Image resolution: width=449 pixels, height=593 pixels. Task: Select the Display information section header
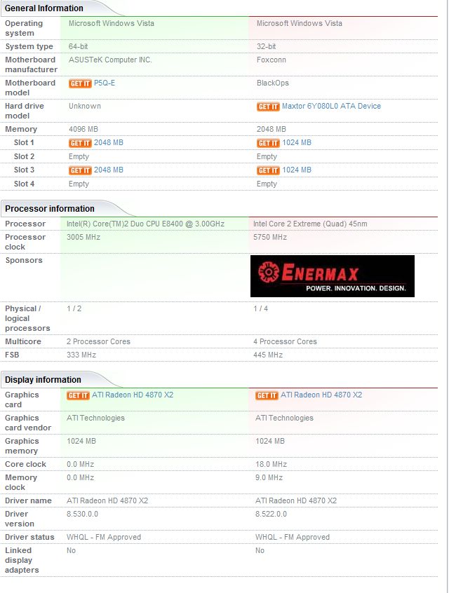(x=43, y=380)
